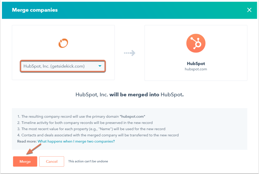Click the Cancel button

[x=52, y=161]
